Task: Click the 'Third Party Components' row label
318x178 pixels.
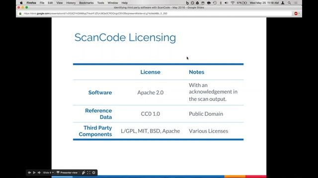Action: tap(95, 131)
